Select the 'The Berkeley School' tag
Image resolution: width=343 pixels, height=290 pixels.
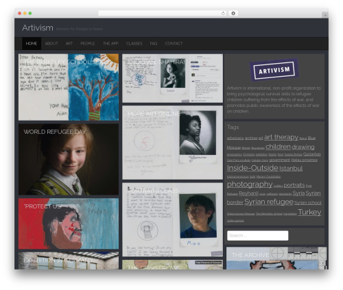click(269, 214)
